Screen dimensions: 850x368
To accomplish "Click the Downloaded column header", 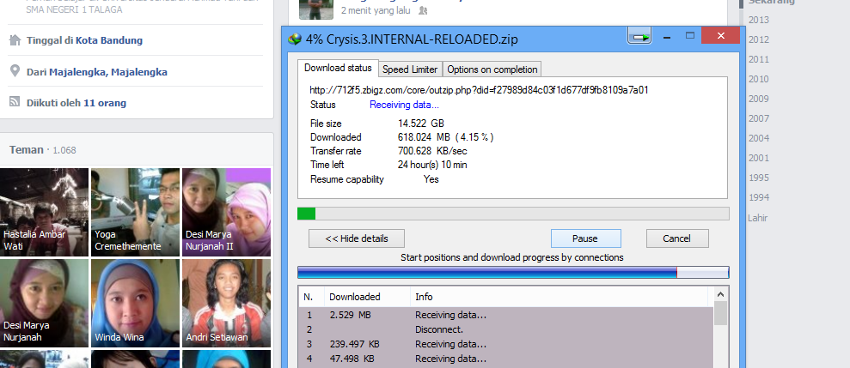I will (x=367, y=297).
